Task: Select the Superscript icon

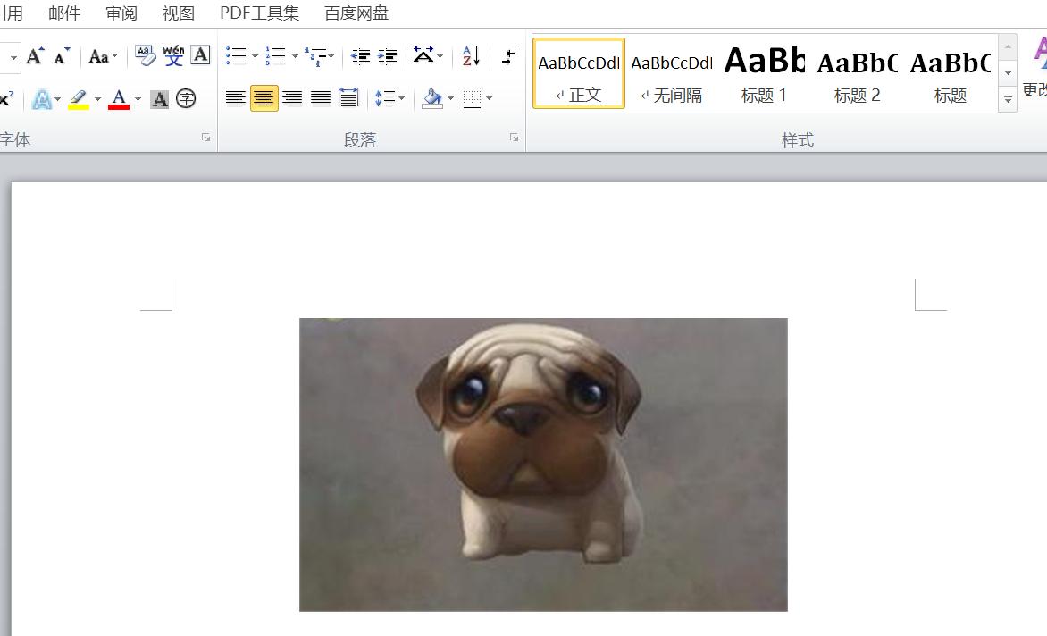Action: click(4, 98)
